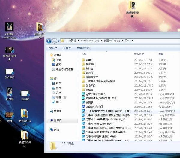Select 哈尔滨 video icon on desktop

(10, 94)
